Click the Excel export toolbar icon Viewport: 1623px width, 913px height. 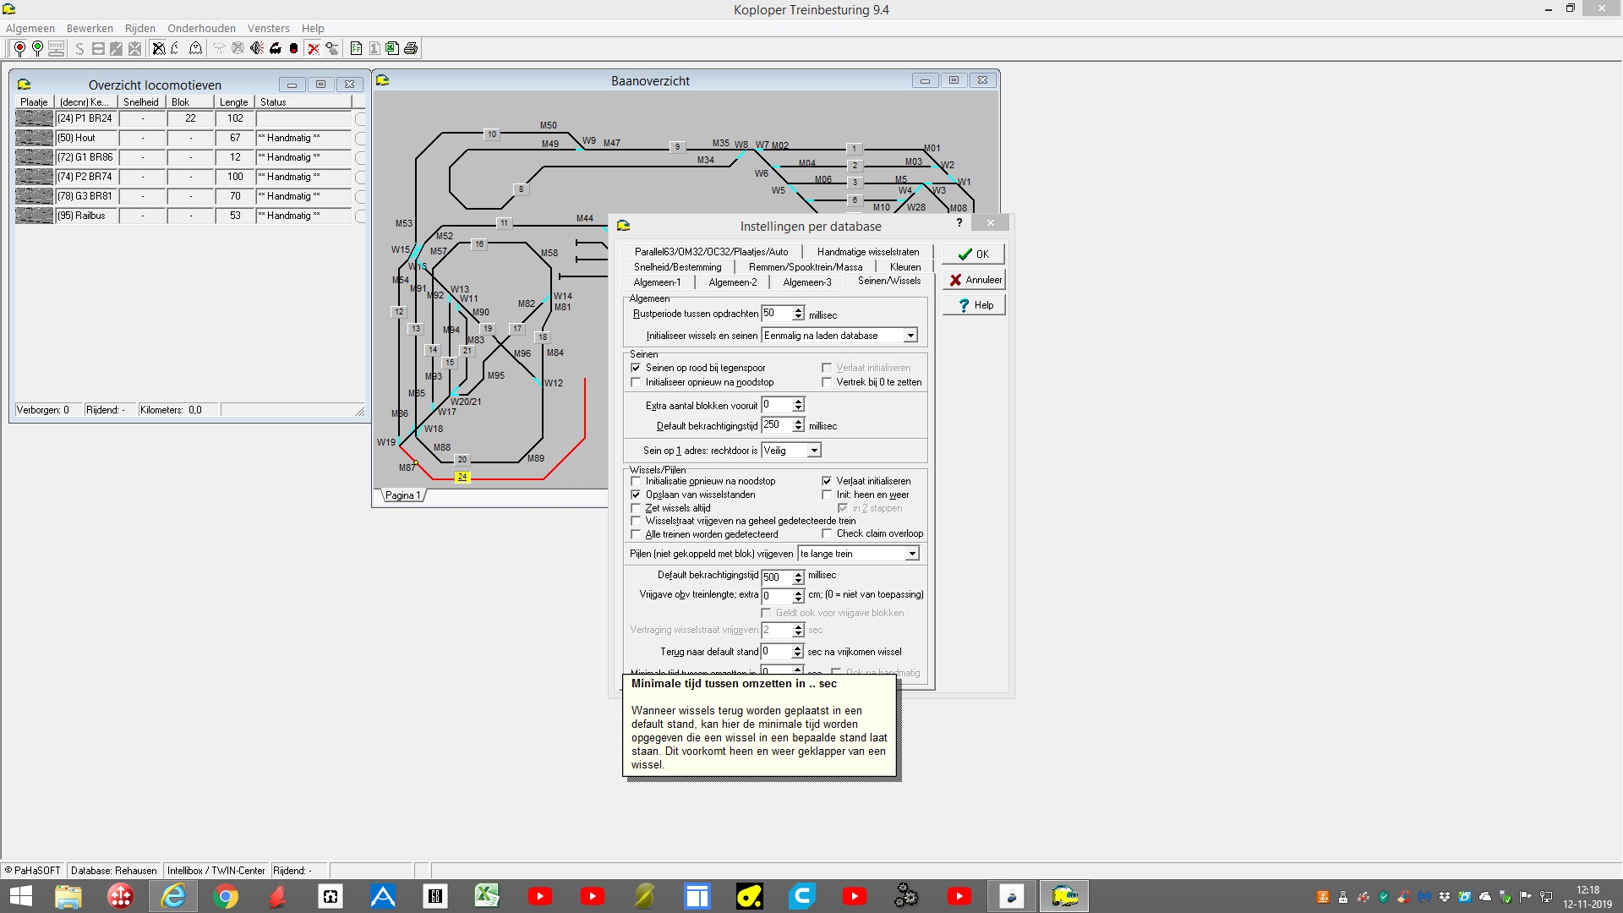392,48
